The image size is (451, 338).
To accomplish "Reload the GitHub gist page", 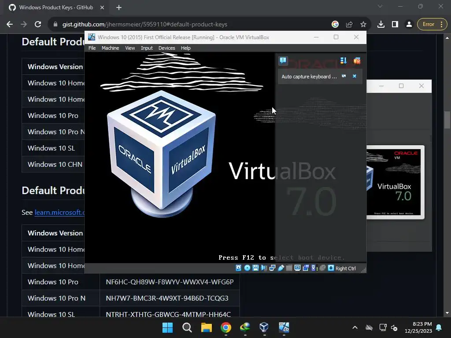I will [38, 25].
